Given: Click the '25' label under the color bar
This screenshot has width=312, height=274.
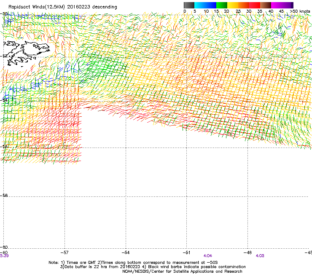Looking at the screenshot, I should [x=238, y=11].
